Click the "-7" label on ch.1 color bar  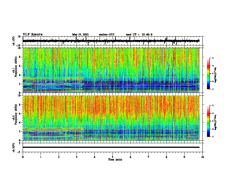(x=212, y=89)
